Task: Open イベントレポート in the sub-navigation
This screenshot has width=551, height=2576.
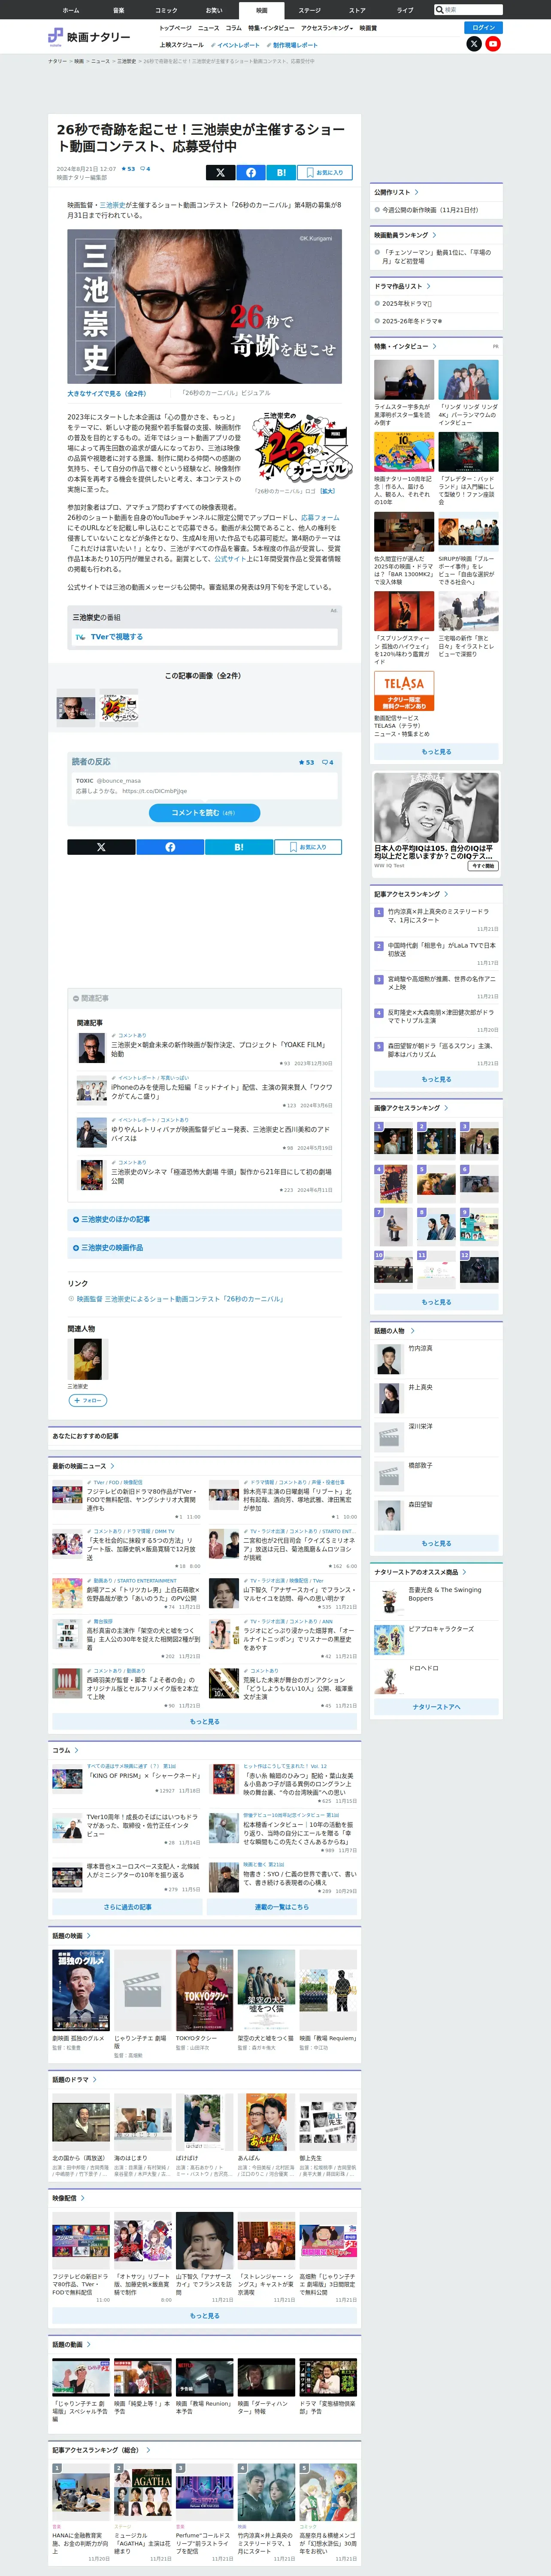Action: 236,45
